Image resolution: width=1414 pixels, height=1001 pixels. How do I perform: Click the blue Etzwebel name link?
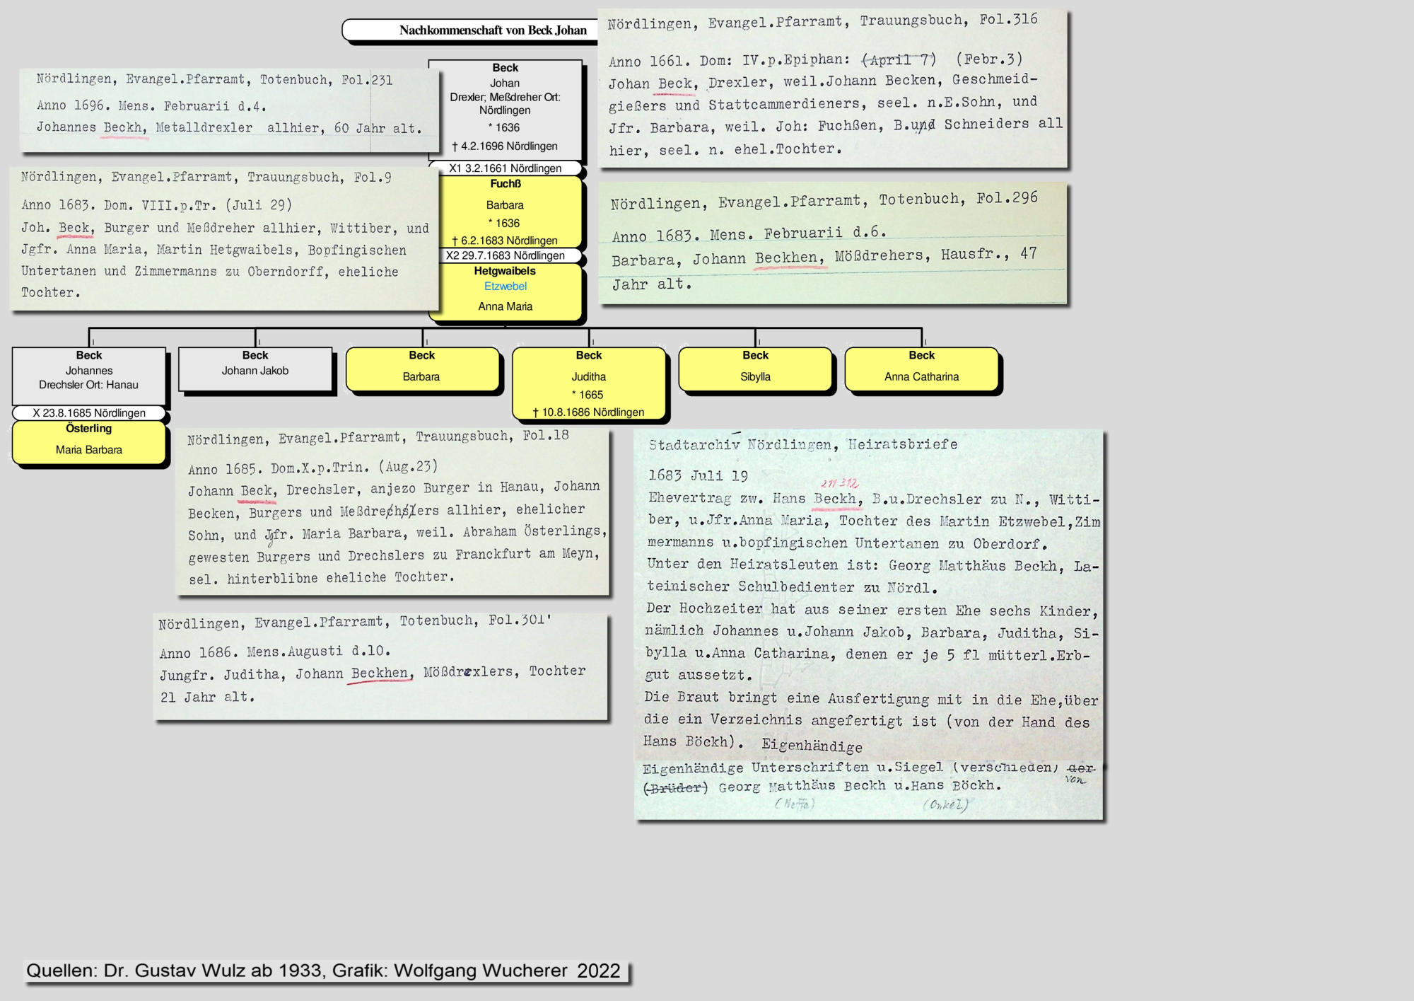point(505,287)
